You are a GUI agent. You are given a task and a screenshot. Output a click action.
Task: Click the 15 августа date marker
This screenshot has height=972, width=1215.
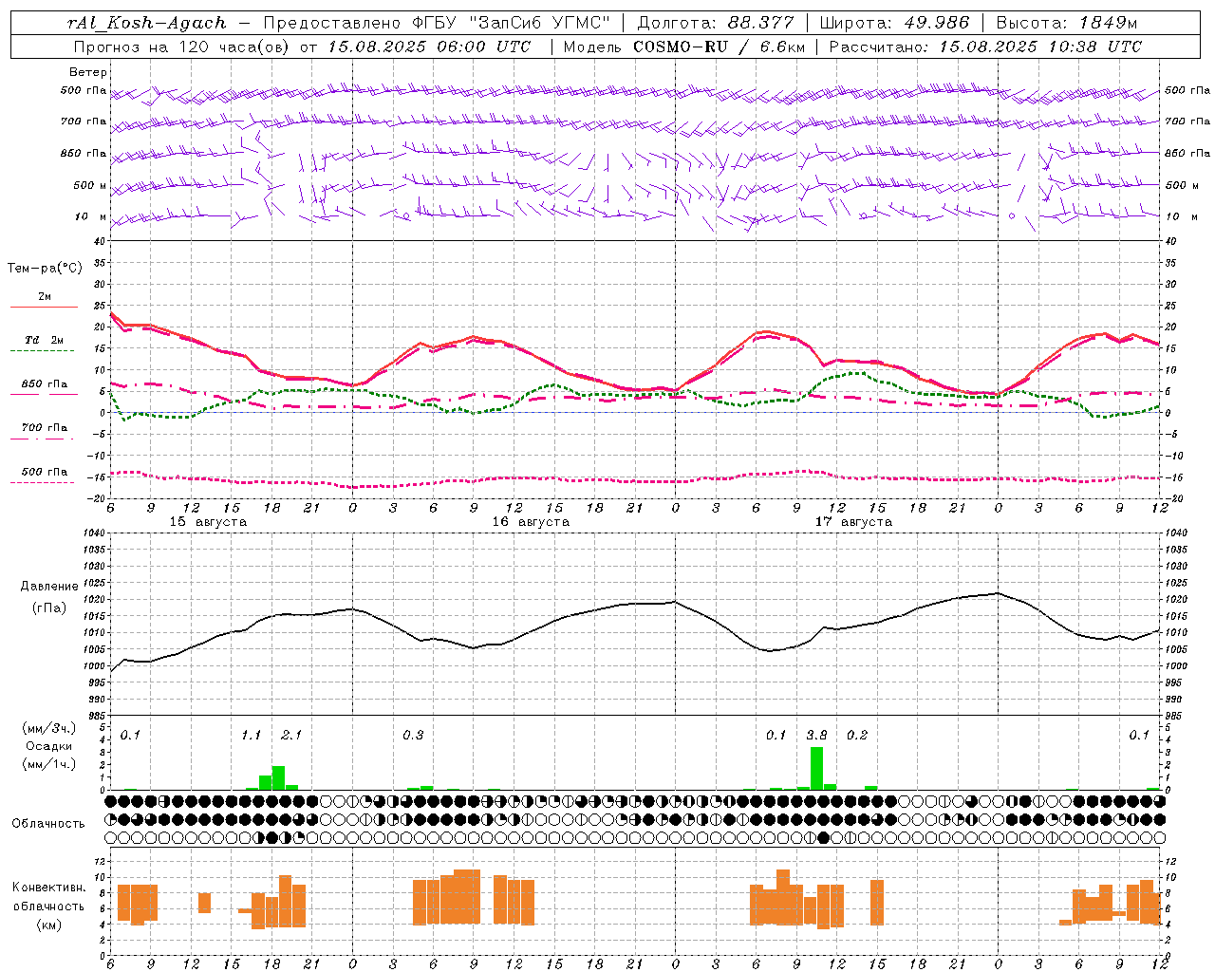coord(208,522)
